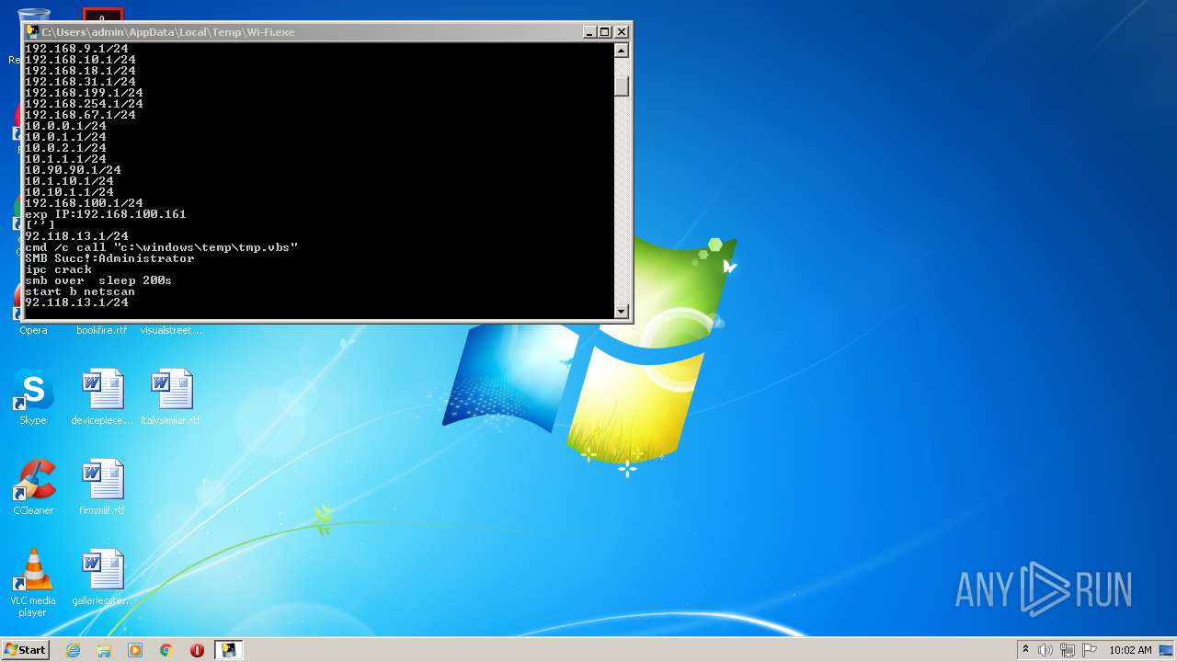1177x662 pixels.
Task: Click console scrollbar down arrow
Action: (x=622, y=311)
